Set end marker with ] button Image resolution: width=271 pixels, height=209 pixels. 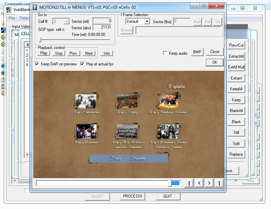(219, 183)
